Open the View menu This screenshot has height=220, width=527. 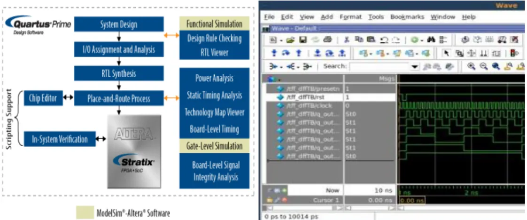[x=307, y=17]
